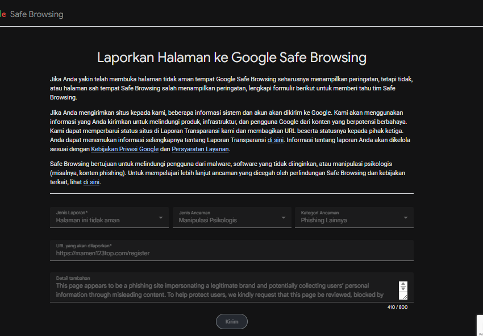Open the Kebijakan Privasi Google link
The width and height of the screenshot is (483, 336).
click(x=125, y=149)
